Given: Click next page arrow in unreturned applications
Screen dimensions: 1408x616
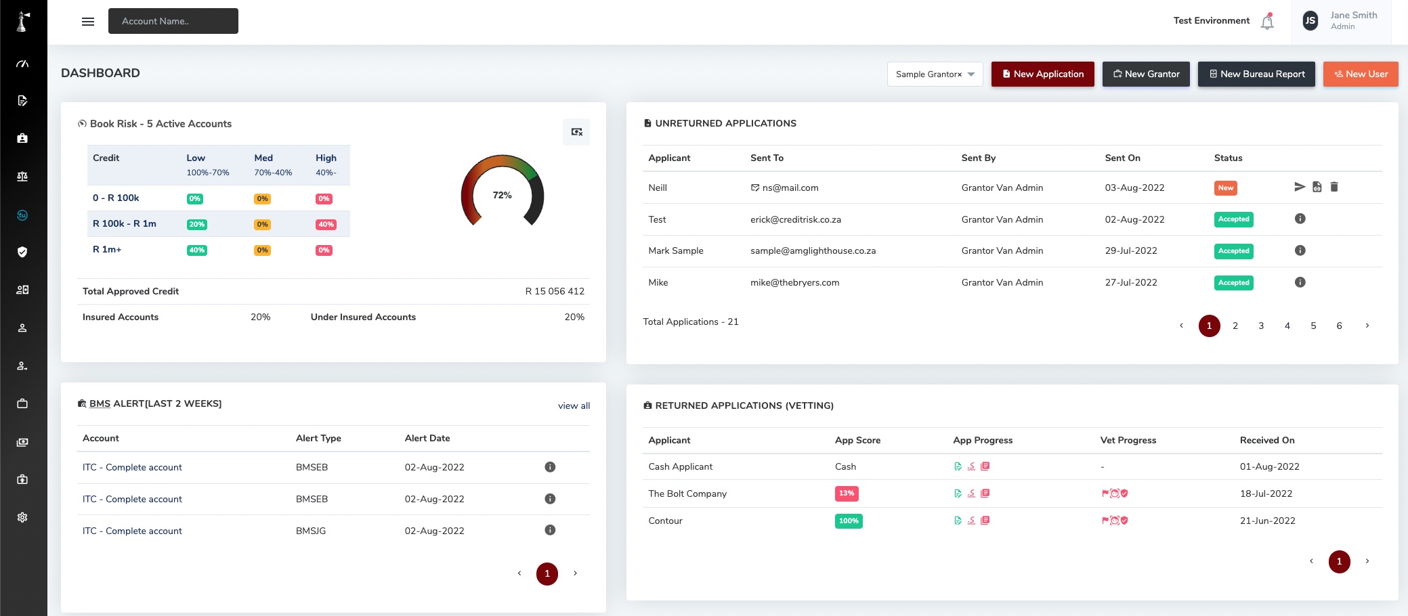Looking at the screenshot, I should pyautogui.click(x=1367, y=326).
